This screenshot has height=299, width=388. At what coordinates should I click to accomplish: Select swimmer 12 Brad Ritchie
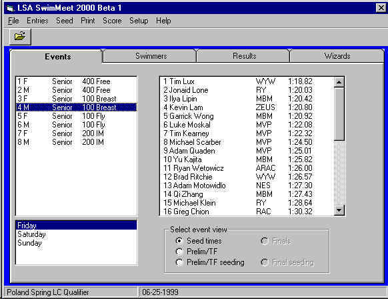pyautogui.click(x=247, y=177)
